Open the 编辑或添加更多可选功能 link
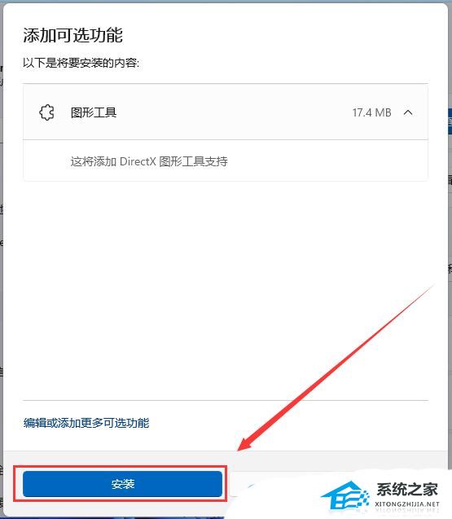452x519 pixels. 86,423
